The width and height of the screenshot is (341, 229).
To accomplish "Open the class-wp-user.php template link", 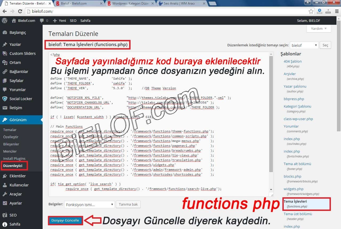I will tap(298, 119).
